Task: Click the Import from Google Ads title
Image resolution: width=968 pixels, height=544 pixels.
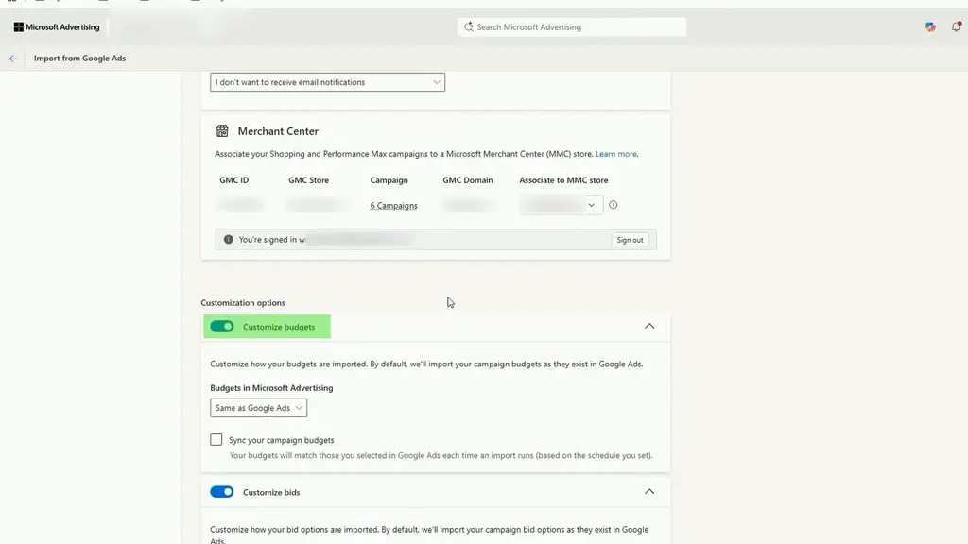Action: pos(79,58)
